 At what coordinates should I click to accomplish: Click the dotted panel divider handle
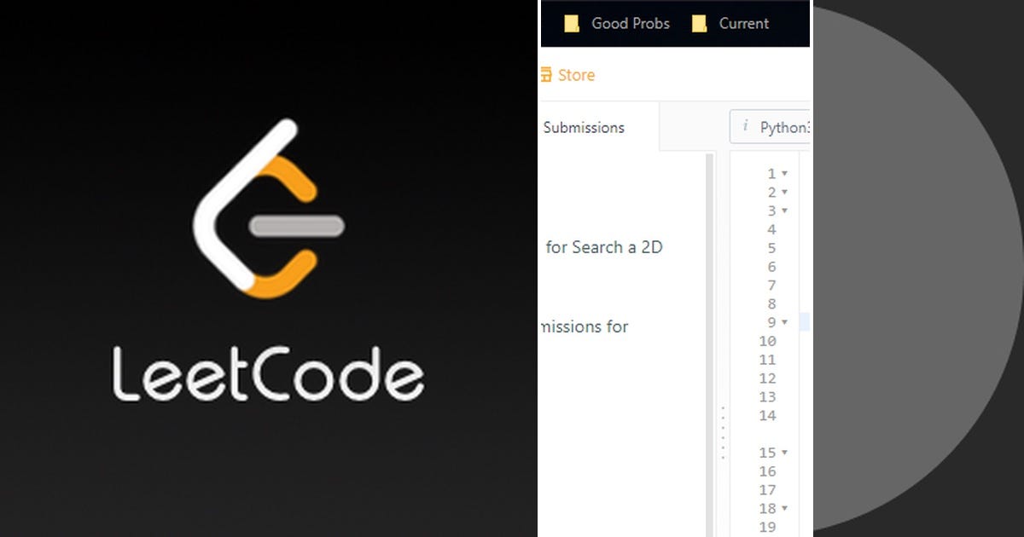coord(723,433)
